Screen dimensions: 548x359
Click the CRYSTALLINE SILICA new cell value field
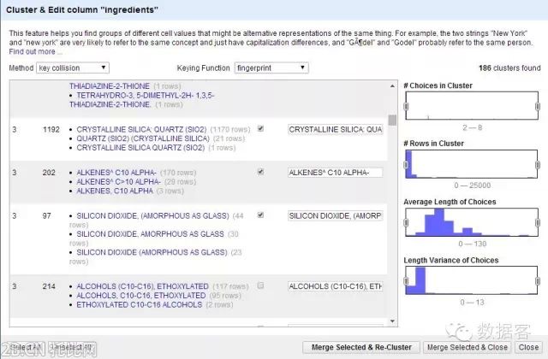(335, 129)
